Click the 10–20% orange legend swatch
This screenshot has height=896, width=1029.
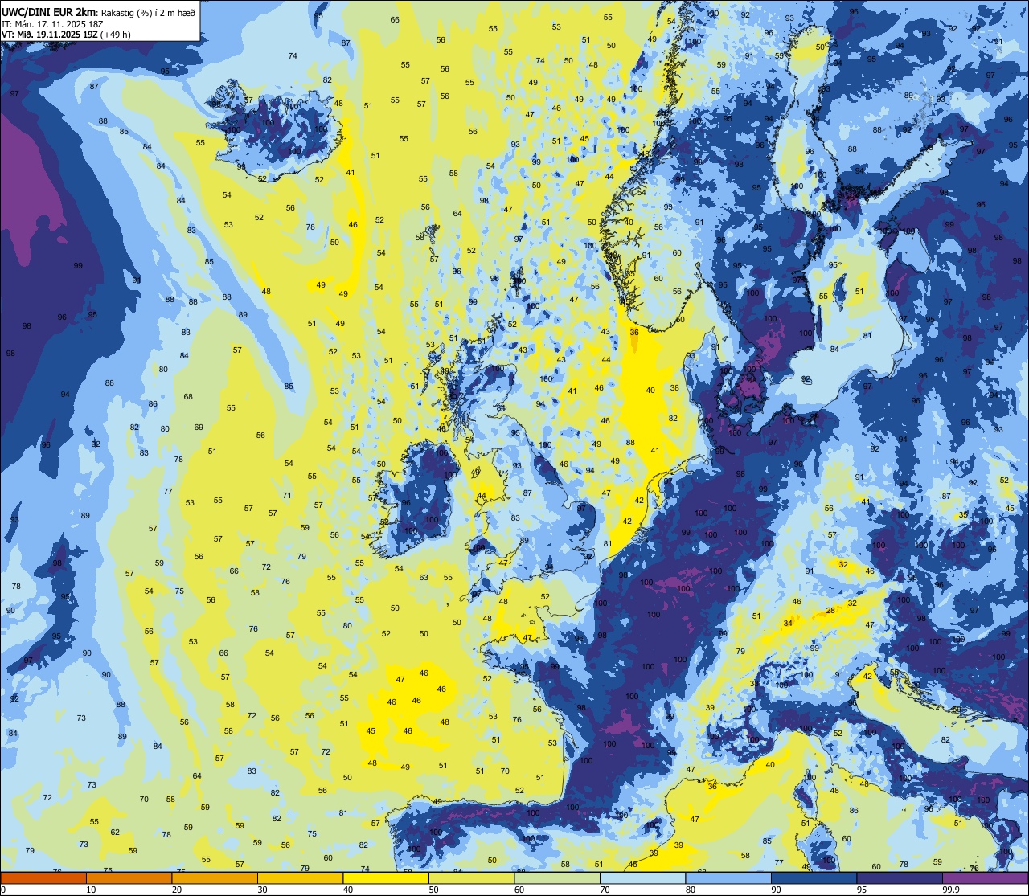(129, 878)
